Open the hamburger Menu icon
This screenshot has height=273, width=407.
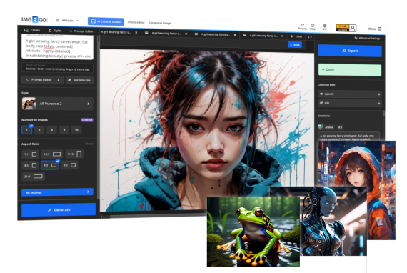(x=380, y=29)
